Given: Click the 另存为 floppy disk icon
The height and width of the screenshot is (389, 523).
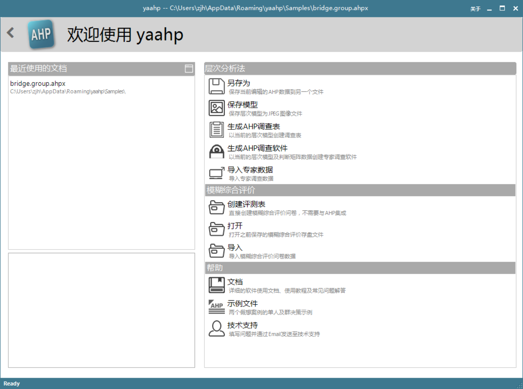Looking at the screenshot, I should pos(217,86).
